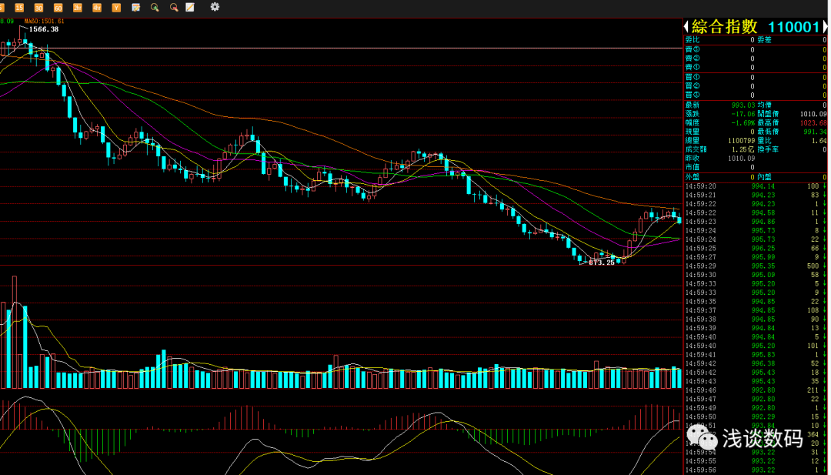Select tick row at 14:59:21
The height and width of the screenshot is (475, 831).
point(756,195)
